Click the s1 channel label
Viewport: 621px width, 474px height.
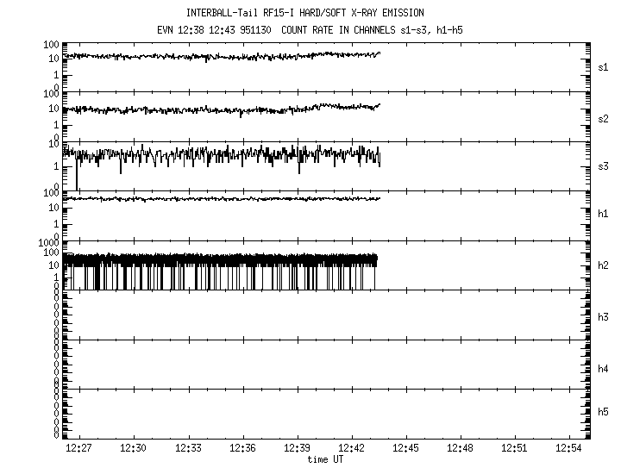coord(603,66)
